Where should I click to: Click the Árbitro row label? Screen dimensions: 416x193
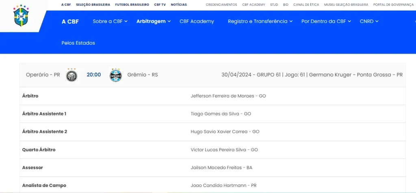(30, 96)
